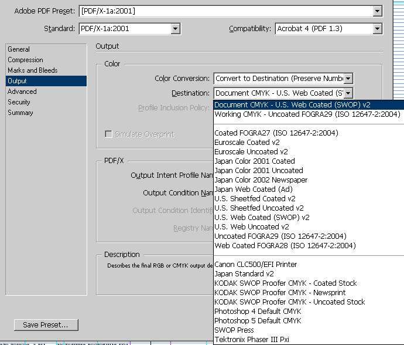Select the Summary category
Image resolution: width=404 pixels, height=345 pixels.
(x=46, y=113)
